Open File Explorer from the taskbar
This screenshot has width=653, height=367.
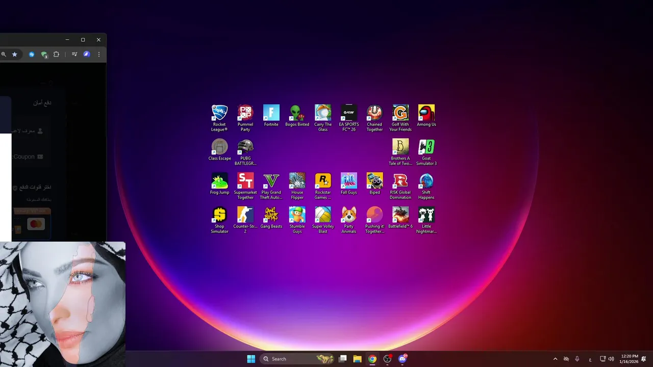pyautogui.click(x=358, y=359)
